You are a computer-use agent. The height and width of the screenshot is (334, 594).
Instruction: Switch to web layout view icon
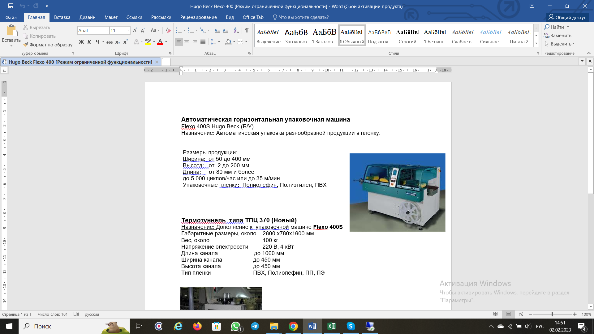pyautogui.click(x=521, y=314)
